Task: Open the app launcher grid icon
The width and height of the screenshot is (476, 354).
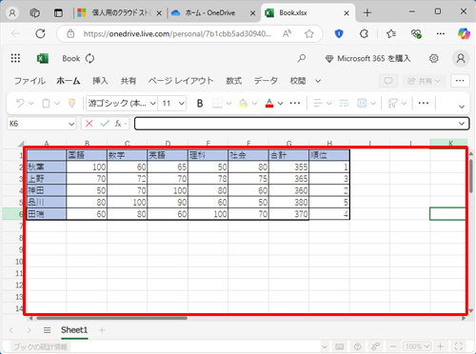Action: coord(15,58)
